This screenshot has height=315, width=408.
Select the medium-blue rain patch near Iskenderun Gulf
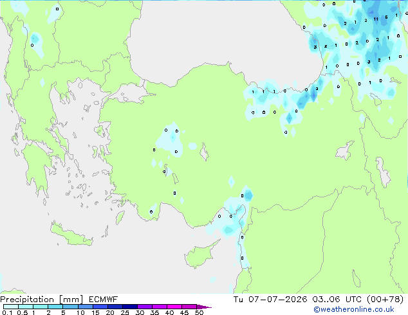[x=248, y=195]
